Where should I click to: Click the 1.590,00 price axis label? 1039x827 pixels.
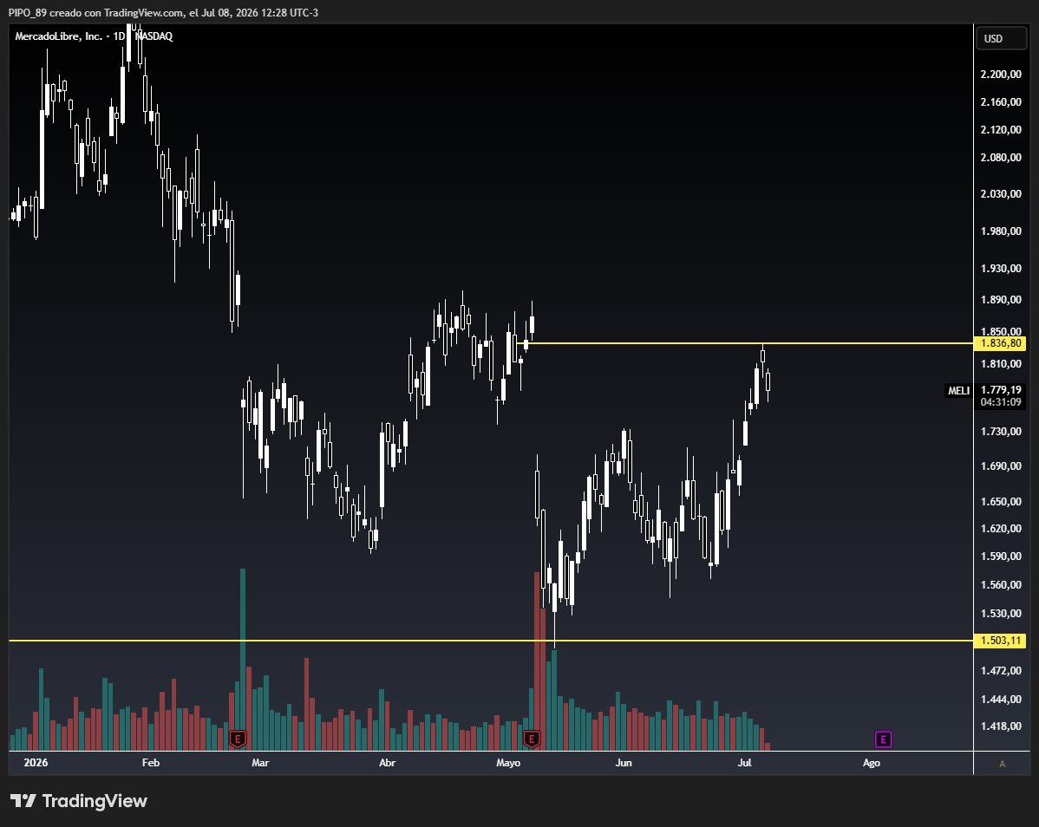click(x=1001, y=557)
